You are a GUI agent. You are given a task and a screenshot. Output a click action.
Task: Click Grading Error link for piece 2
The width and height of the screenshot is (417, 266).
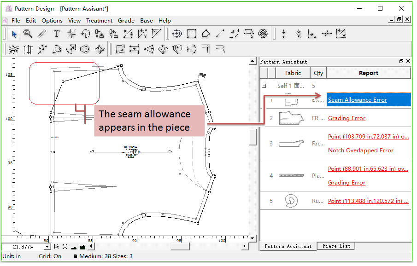pos(347,118)
